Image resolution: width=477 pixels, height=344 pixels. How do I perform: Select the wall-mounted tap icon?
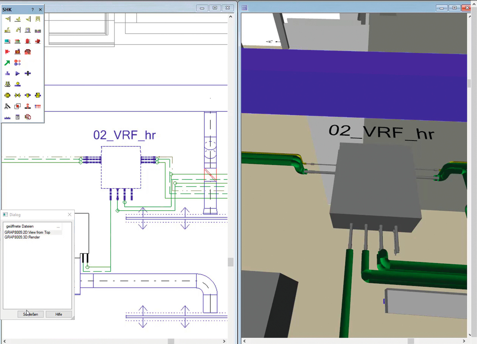(17, 30)
